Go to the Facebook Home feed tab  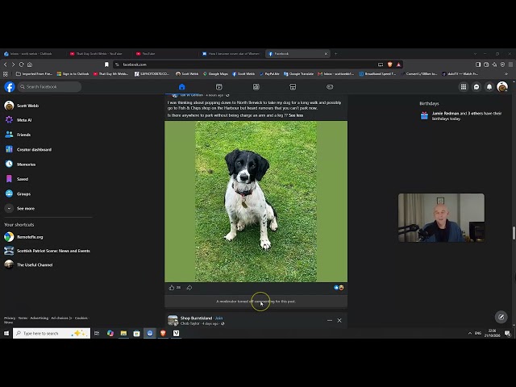point(181,87)
